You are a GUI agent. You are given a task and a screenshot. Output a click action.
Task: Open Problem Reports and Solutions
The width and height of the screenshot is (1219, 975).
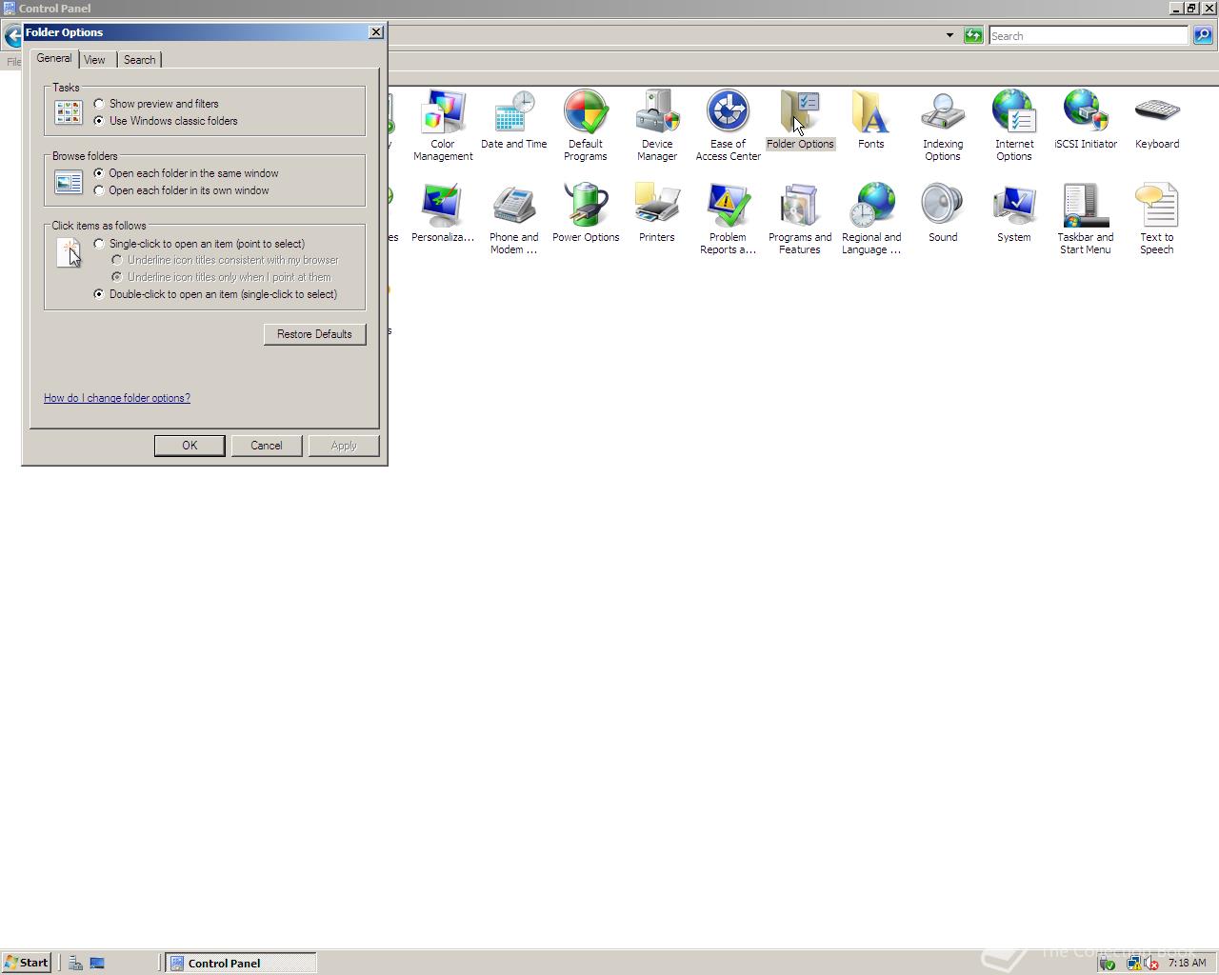[x=729, y=218]
